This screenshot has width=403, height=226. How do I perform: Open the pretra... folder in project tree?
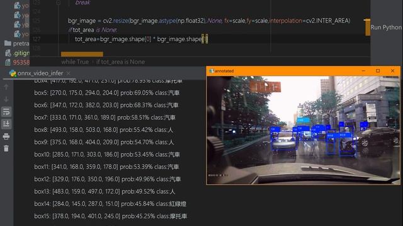[x=17, y=43]
